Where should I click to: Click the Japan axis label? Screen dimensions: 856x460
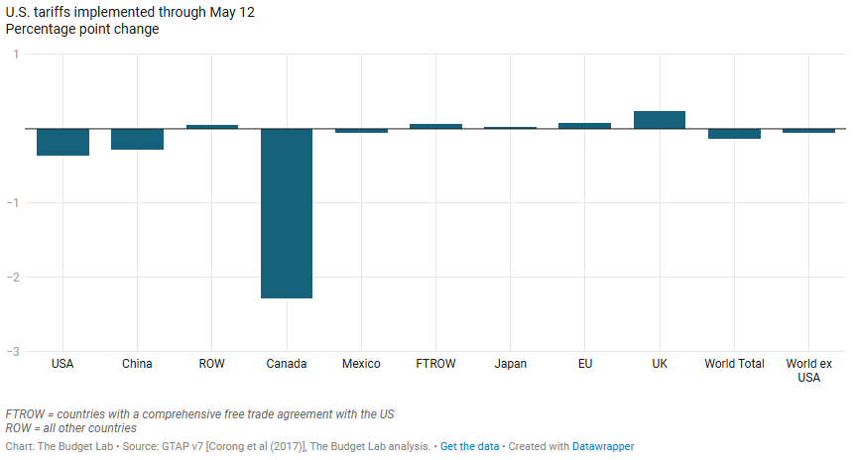pos(510,364)
